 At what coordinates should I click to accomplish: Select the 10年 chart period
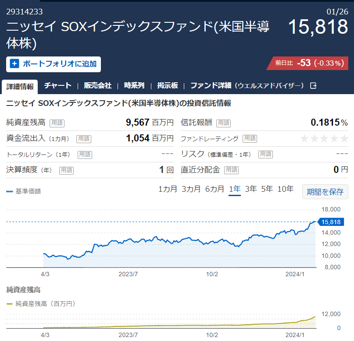coord(286,189)
